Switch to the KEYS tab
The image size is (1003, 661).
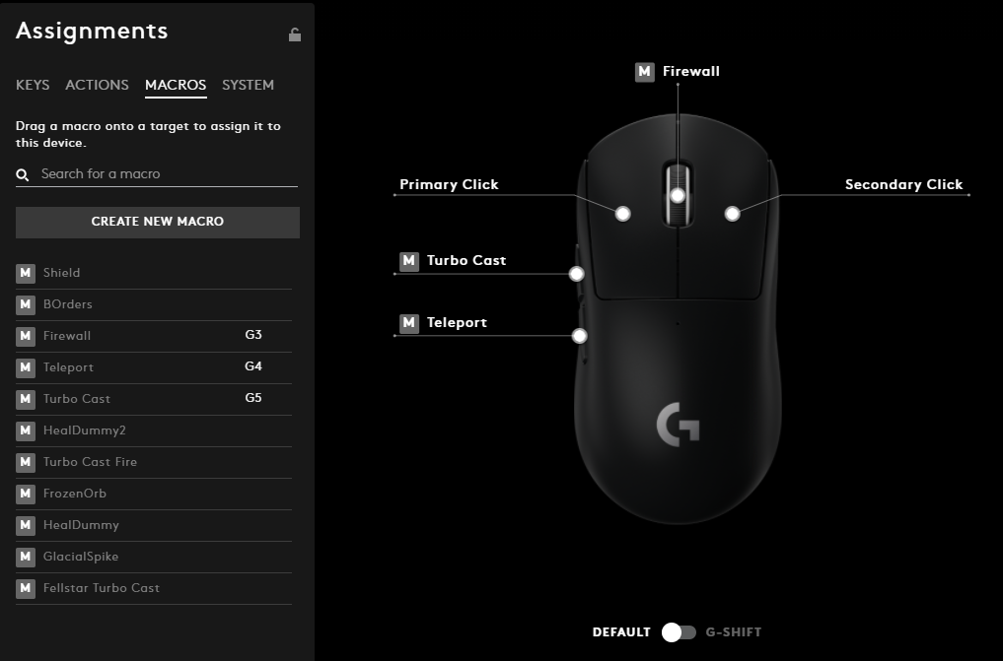(x=33, y=85)
